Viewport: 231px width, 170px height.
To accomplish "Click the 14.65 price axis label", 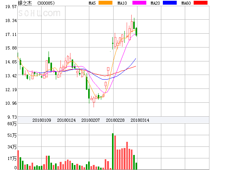I will [x=11, y=62].
